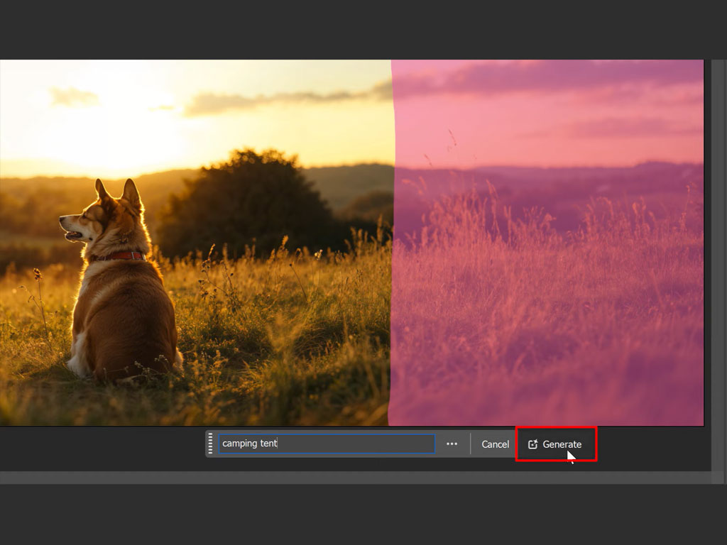Focus the prompt field containing 'camping tent'
The image size is (727, 545).
point(327,444)
